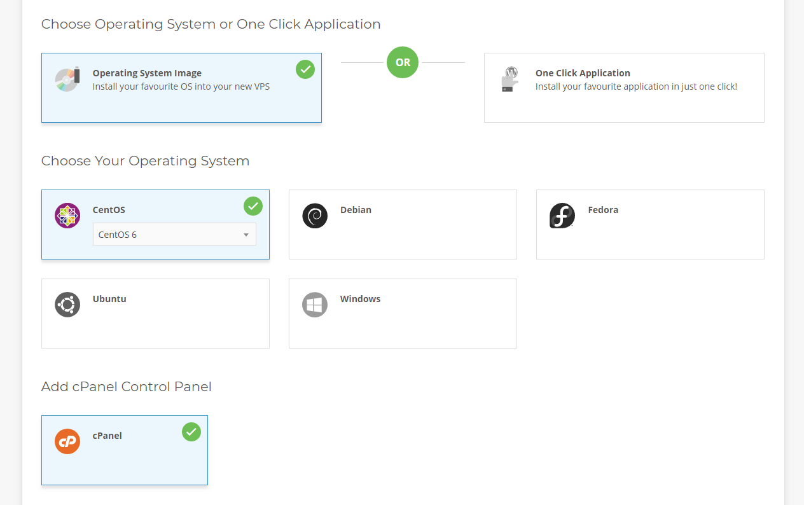The width and height of the screenshot is (804, 505).
Task: Select the Ubuntu operating system card
Action: [x=155, y=314]
